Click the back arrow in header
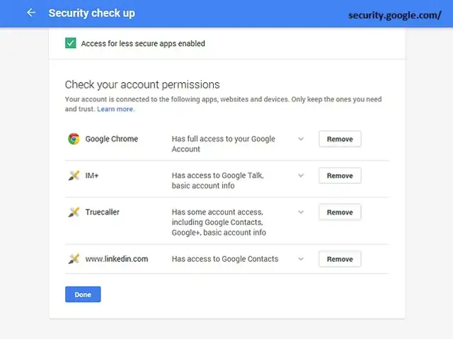This screenshot has width=453, height=339. tap(31, 13)
